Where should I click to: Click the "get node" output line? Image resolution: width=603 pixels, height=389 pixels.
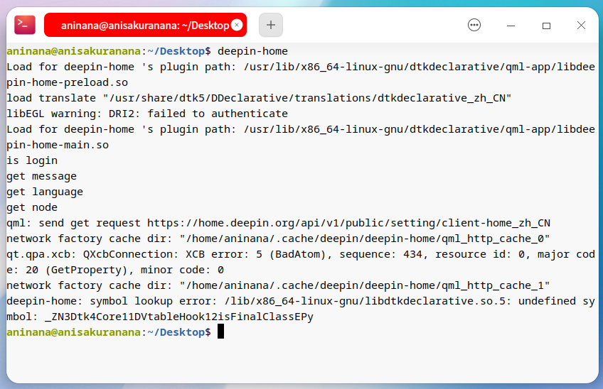tap(32, 207)
